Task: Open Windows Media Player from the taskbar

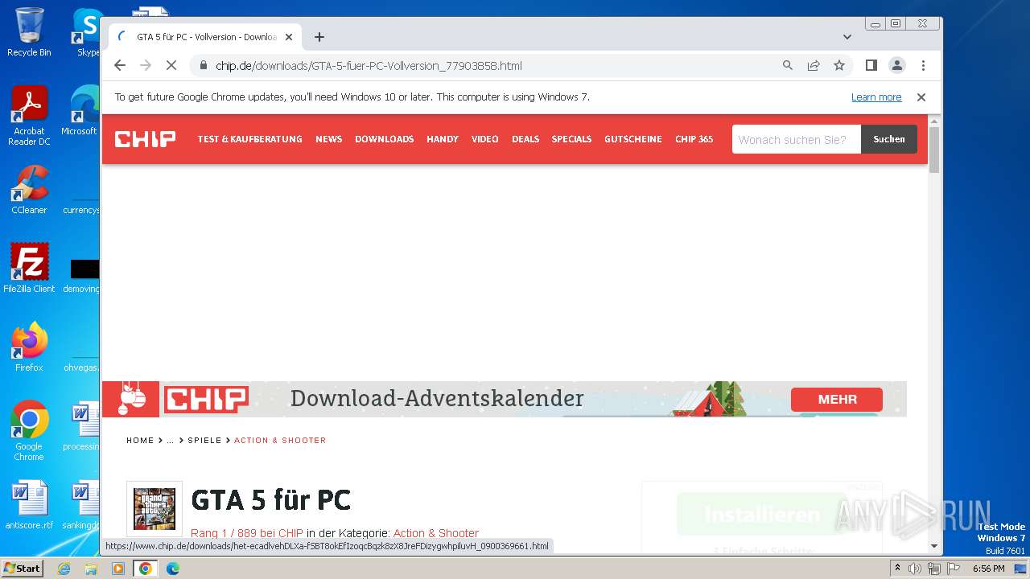Action: (x=118, y=569)
